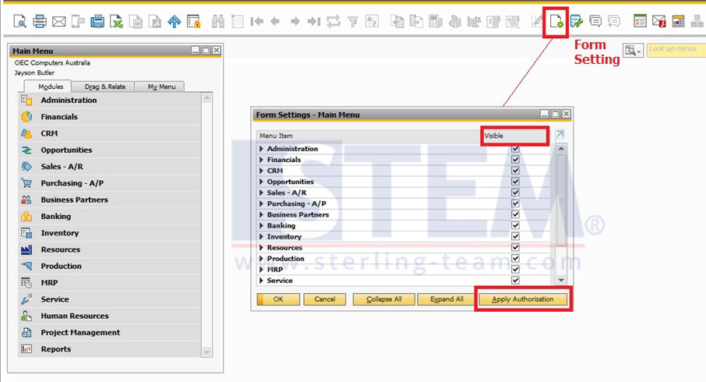Screen dimensions: 706x382
Task: Click the table maximize arrow beside Visible
Action: [x=560, y=134]
